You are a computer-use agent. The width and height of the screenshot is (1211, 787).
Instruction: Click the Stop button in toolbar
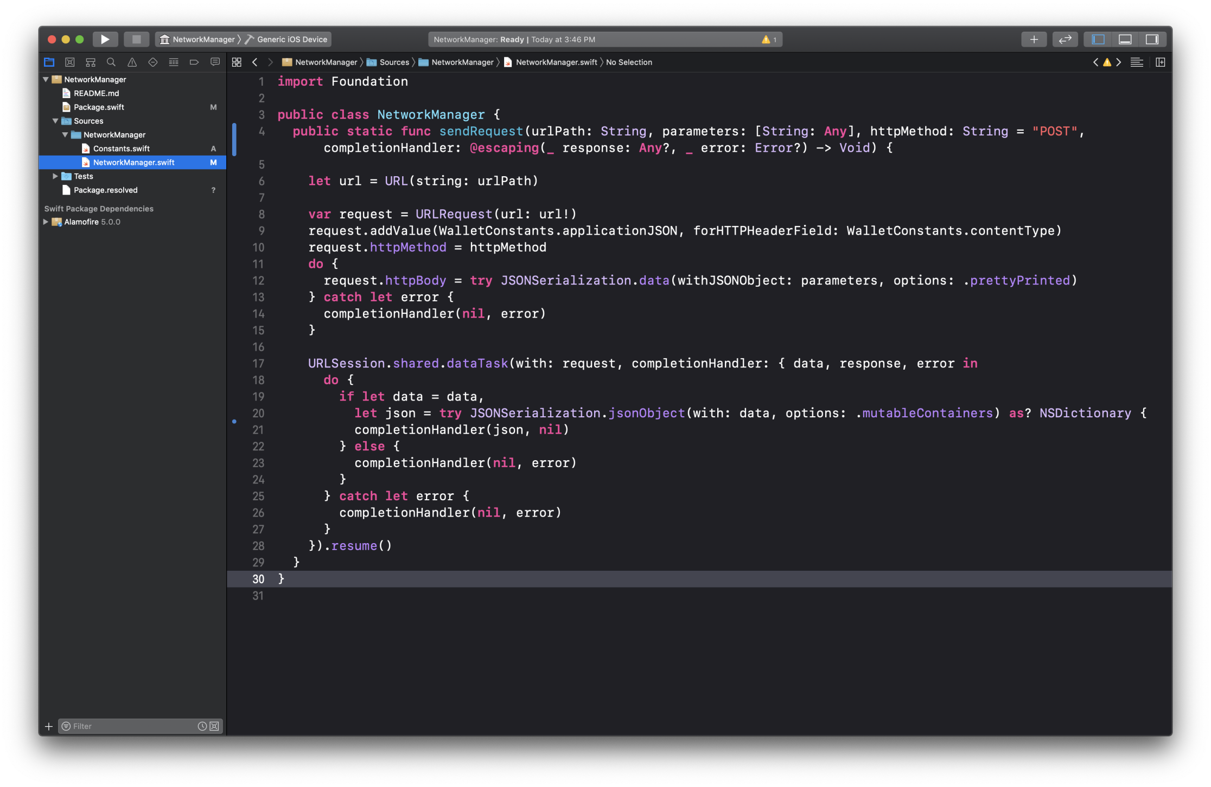coord(136,39)
